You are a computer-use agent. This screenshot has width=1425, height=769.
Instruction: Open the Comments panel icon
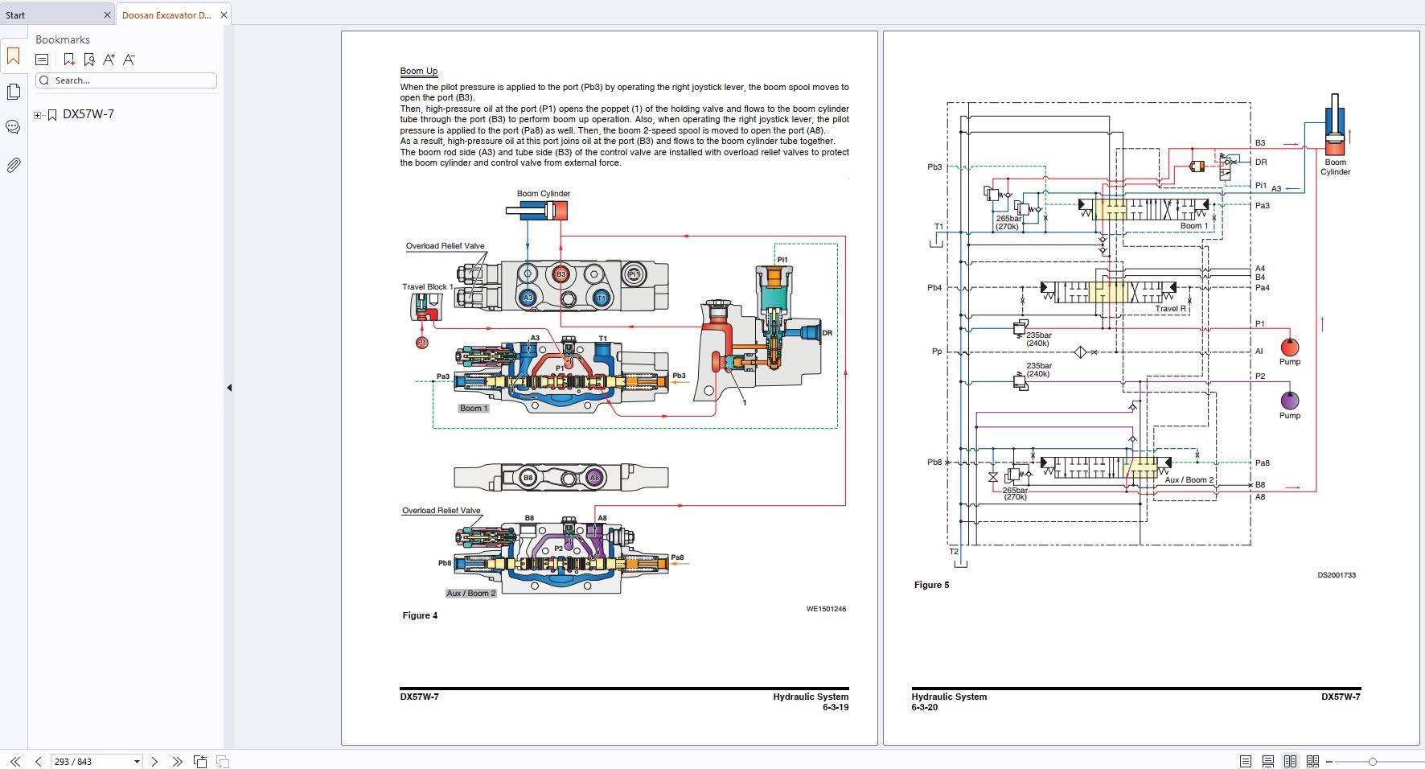tap(13, 127)
